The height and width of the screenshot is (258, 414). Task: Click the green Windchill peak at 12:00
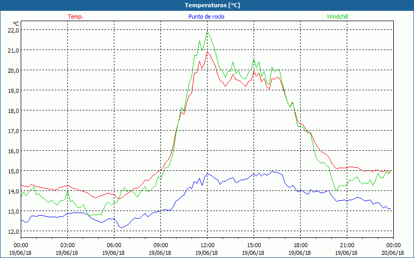pos(208,31)
